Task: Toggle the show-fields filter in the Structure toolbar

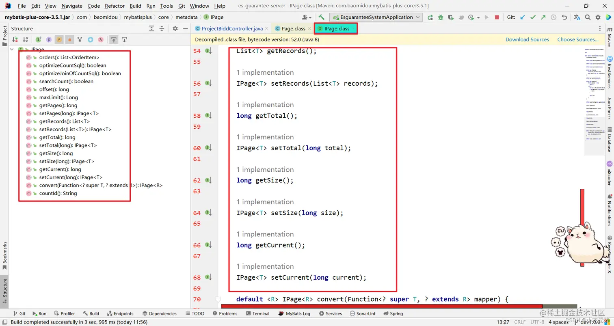Action: click(x=59, y=39)
